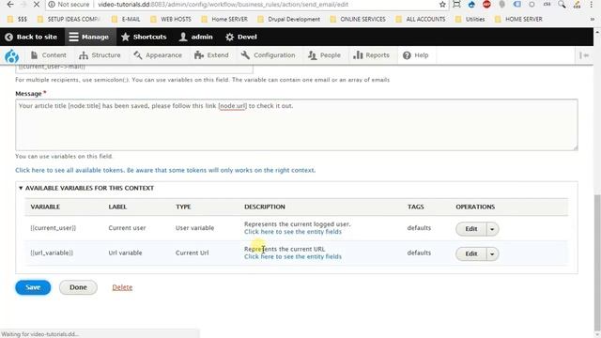Open WEB HOSTS bookmark folder
Viewport: 601px width, 338px height.
(171, 19)
